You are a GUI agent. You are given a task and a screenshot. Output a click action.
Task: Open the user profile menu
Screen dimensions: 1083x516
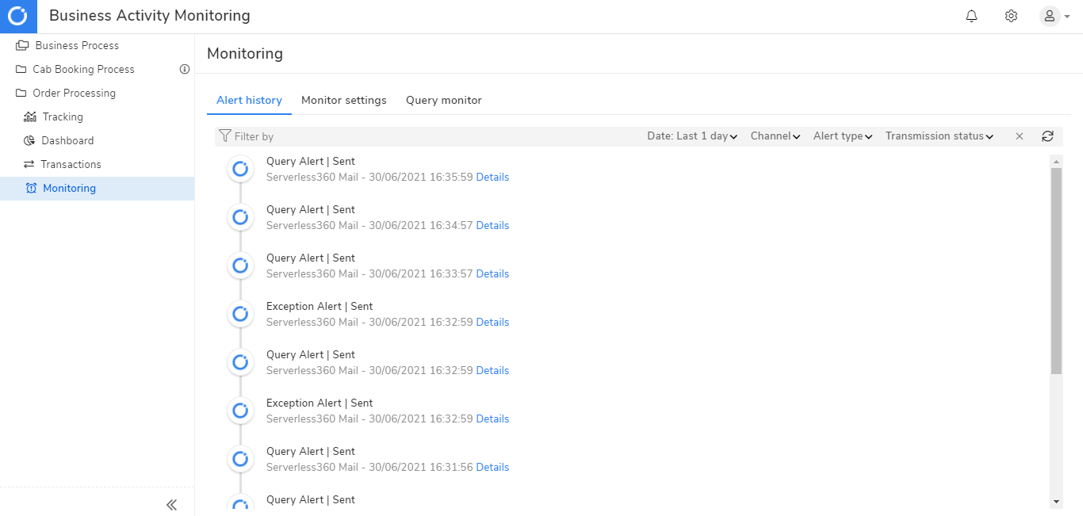pos(1054,16)
